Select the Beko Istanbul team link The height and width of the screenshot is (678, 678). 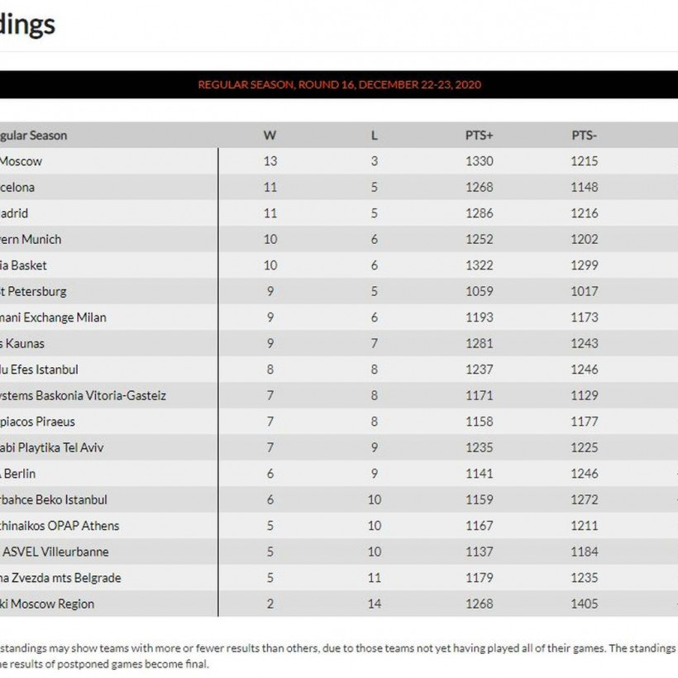tap(54, 500)
